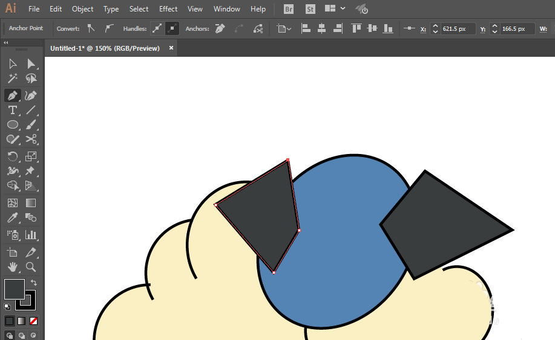Select the Shape Builder tool
Viewport: 555px width, 340px height.
pyautogui.click(x=12, y=185)
